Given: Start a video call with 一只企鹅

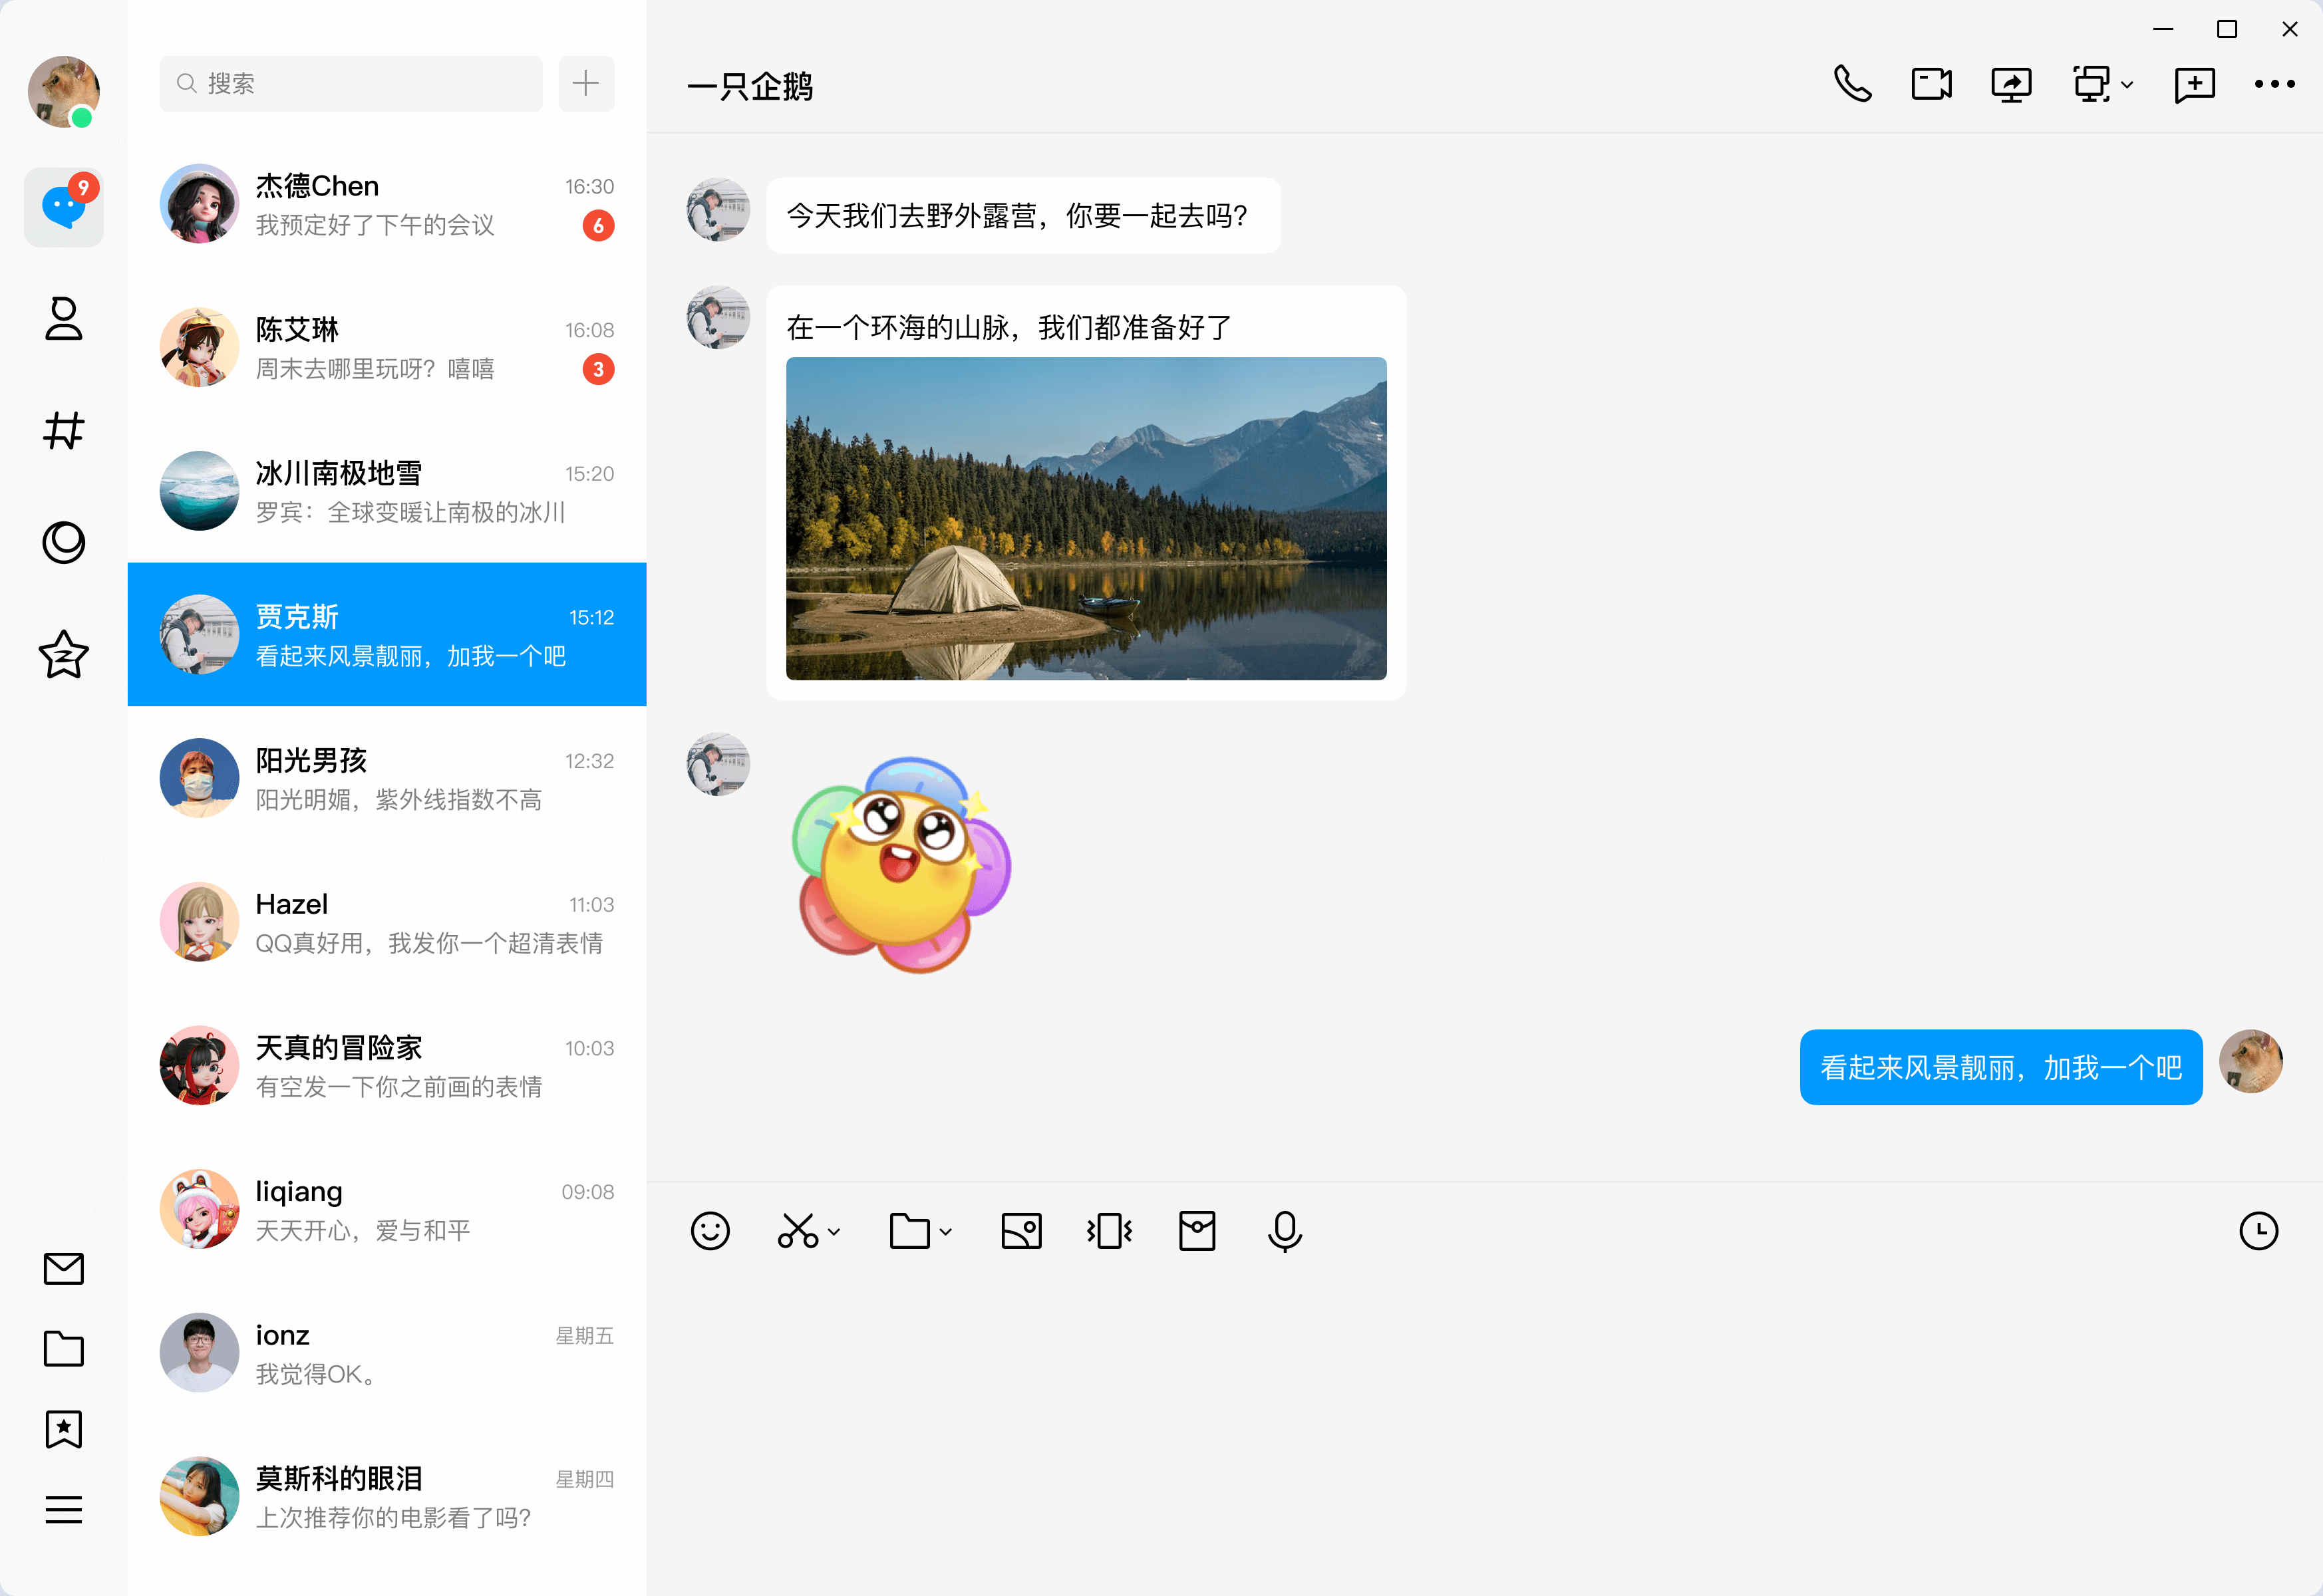Looking at the screenshot, I should pyautogui.click(x=1930, y=84).
